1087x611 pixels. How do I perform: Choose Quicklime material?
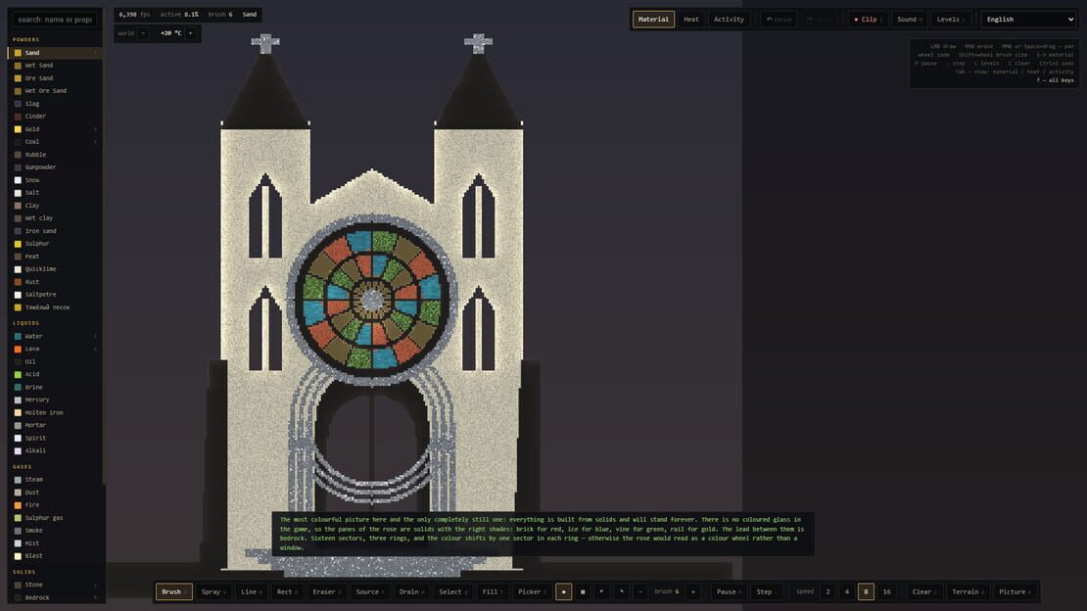[x=54, y=269]
